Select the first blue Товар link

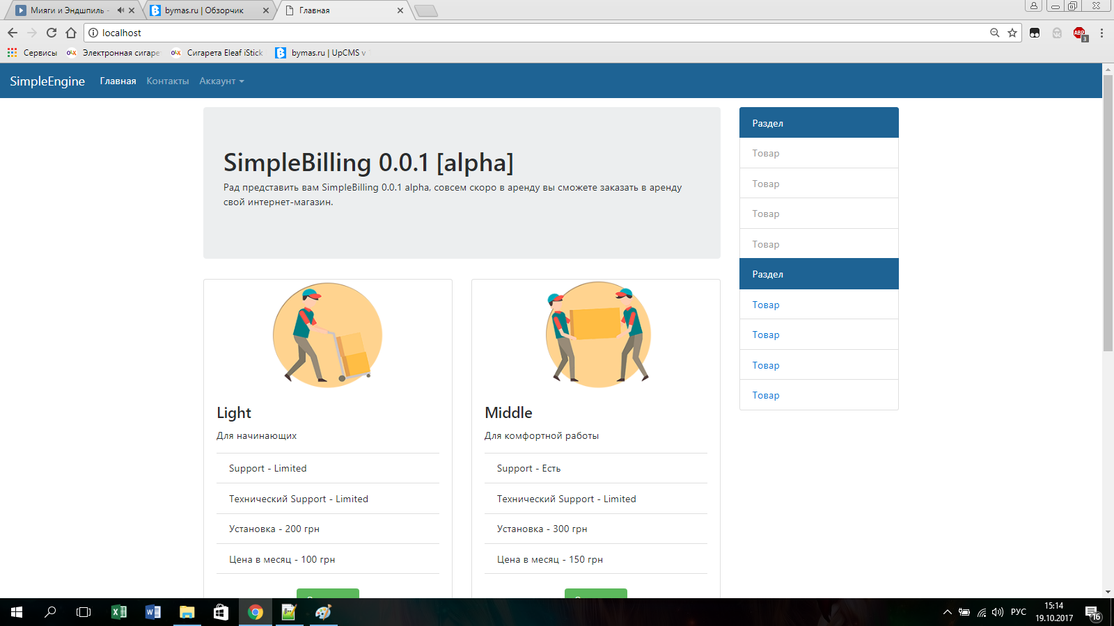click(766, 305)
